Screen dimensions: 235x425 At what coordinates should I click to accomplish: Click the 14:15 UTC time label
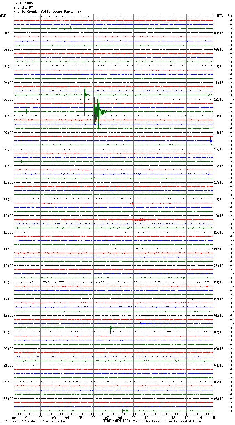[x=219, y=133]
